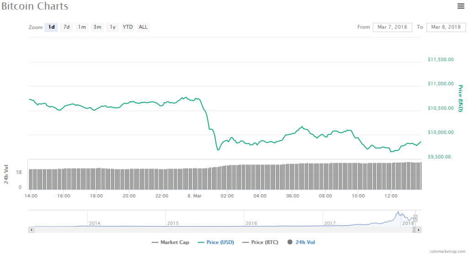Set zoom range to 1m
The height and width of the screenshot is (254, 468).
[82, 27]
